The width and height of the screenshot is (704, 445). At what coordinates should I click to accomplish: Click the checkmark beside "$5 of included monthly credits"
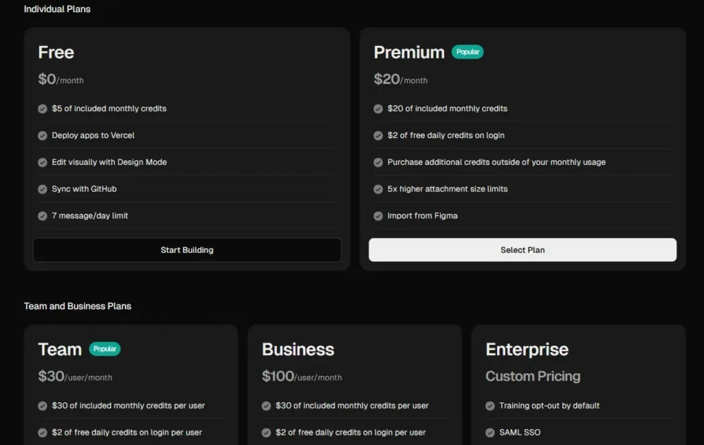click(x=43, y=109)
